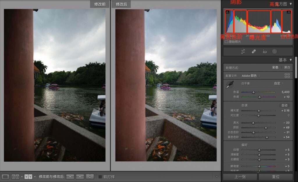Swap before and after settings
Screen dimensions: 298x182
click(90, 177)
